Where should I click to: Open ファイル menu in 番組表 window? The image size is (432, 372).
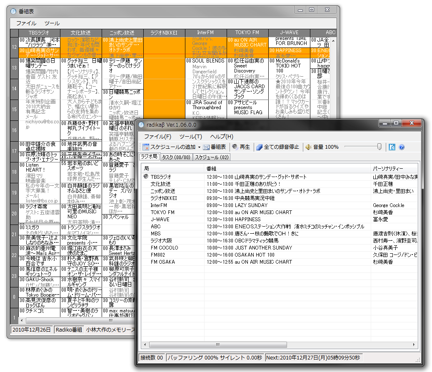(x=26, y=23)
